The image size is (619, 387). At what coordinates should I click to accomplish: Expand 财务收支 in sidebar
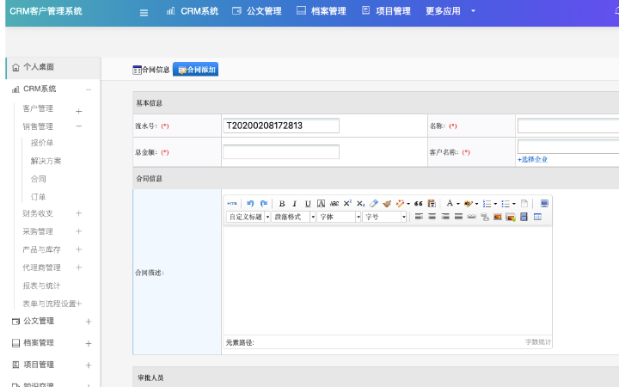point(78,213)
